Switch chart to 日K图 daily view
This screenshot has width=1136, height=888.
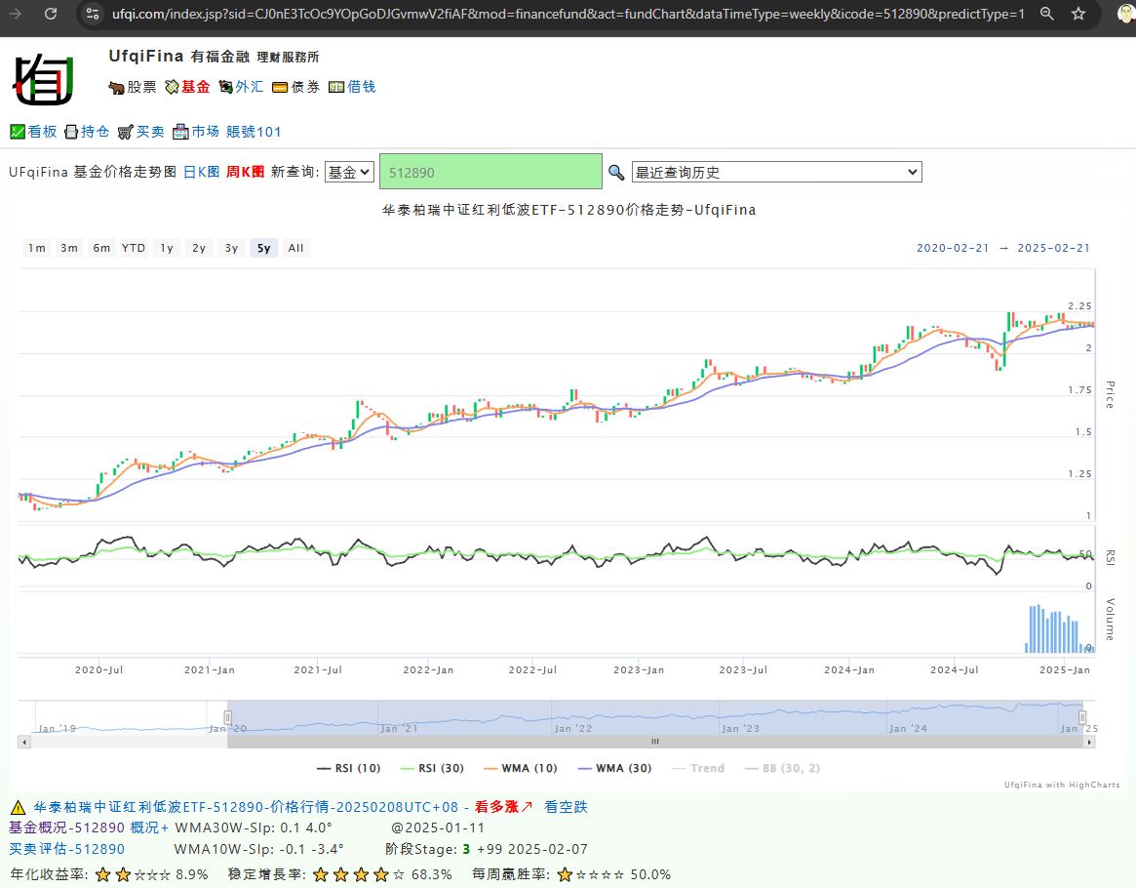pyautogui.click(x=202, y=172)
